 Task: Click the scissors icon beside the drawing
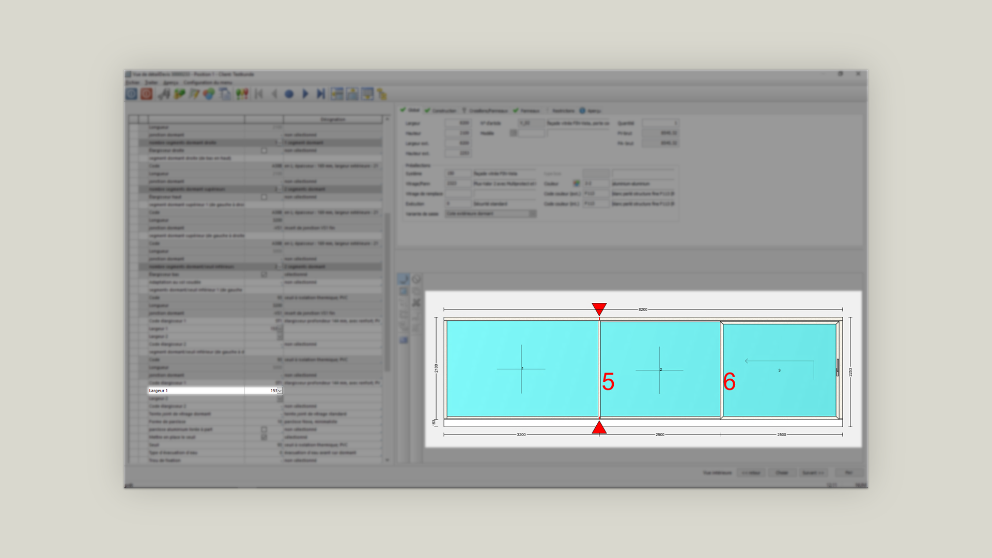tap(416, 303)
